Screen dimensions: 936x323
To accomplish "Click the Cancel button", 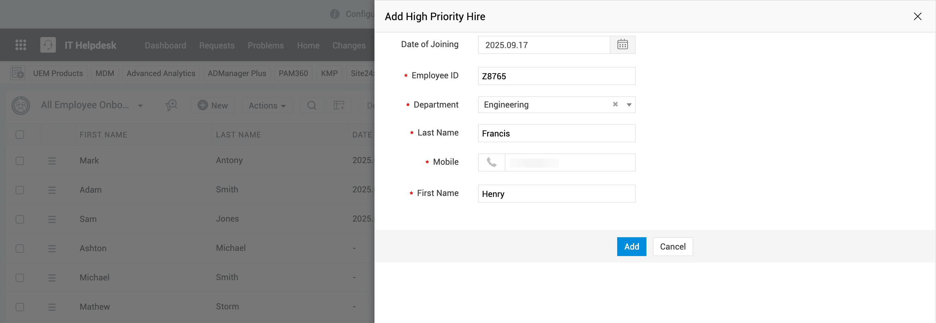I will pyautogui.click(x=672, y=247).
